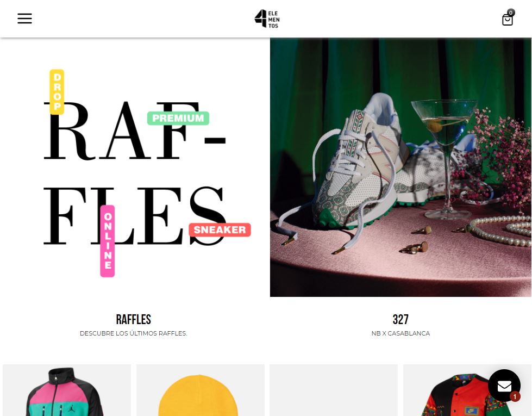
Task: Click the 327 heading link
Action: click(400, 320)
